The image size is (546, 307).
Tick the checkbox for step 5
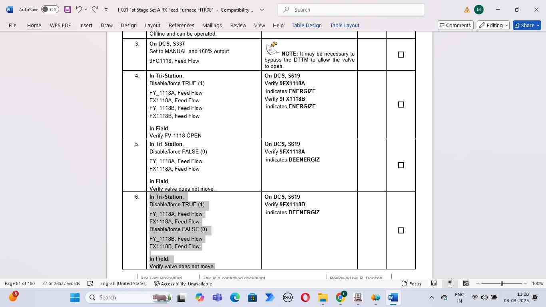click(x=401, y=165)
